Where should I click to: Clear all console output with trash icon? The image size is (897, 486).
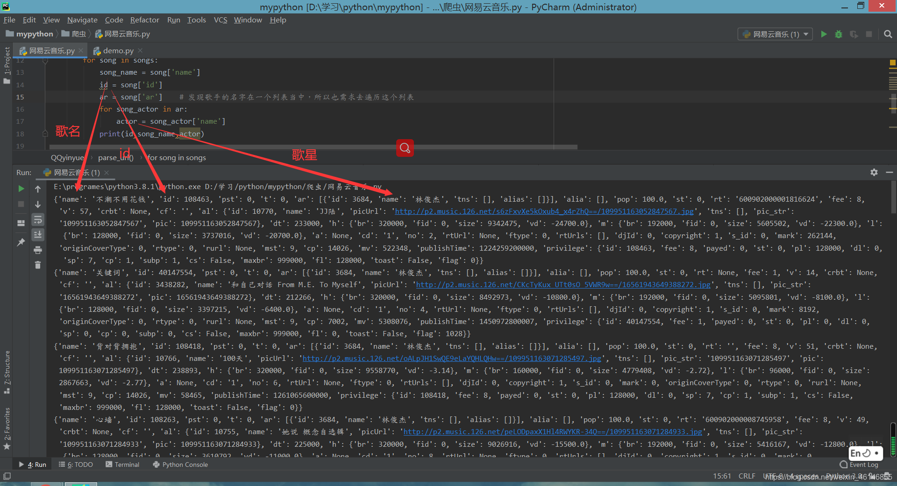[38, 265]
